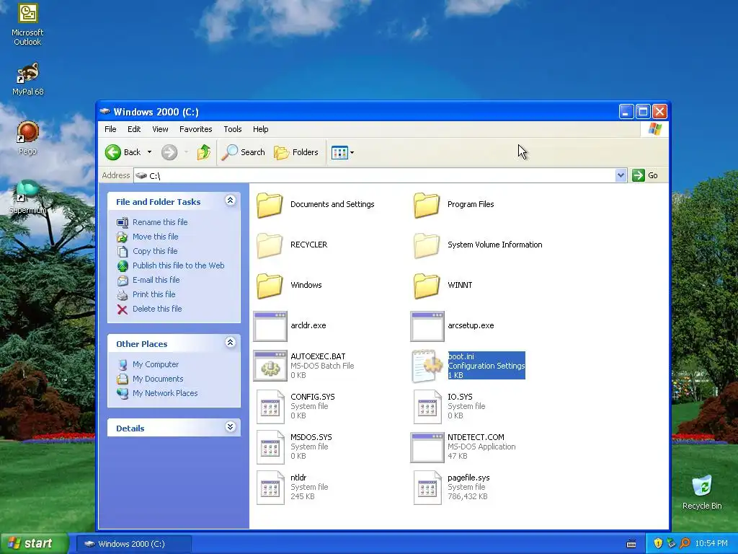738x554 pixels.
Task: Select the ntldr file icon
Action: 271,488
